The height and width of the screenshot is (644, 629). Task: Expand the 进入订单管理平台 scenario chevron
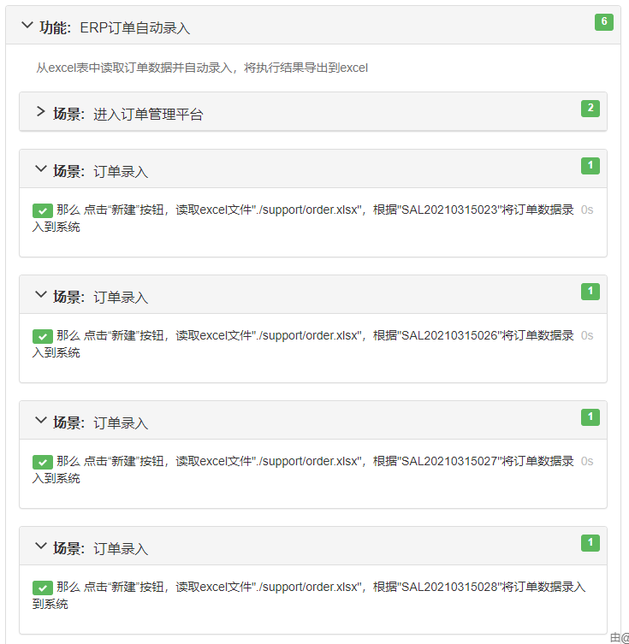click(x=40, y=111)
